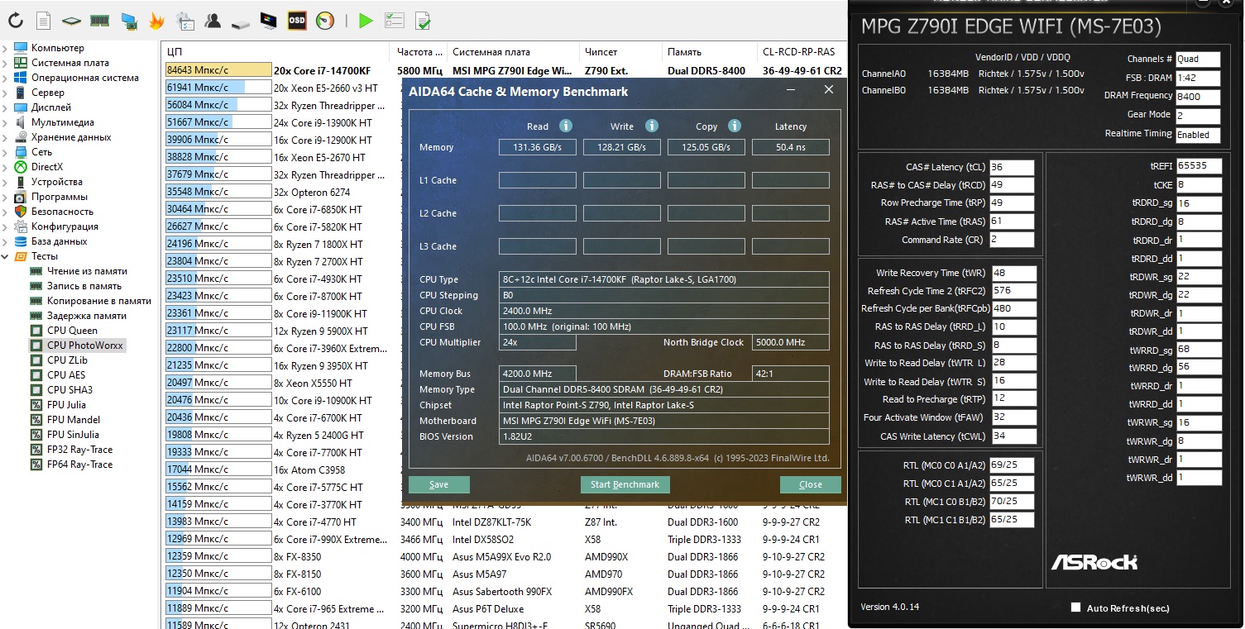Select CPU Queen test in tree

tap(72, 331)
